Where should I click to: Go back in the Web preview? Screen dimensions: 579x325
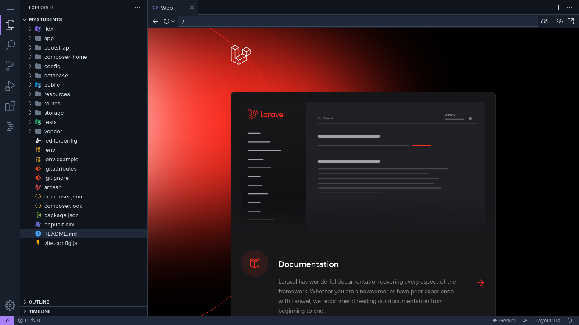[156, 21]
